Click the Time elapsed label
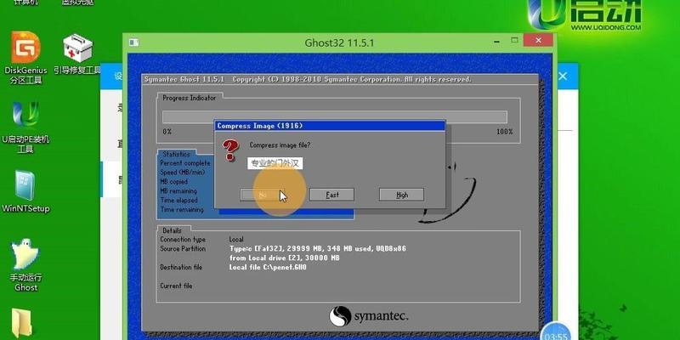 pyautogui.click(x=178, y=201)
